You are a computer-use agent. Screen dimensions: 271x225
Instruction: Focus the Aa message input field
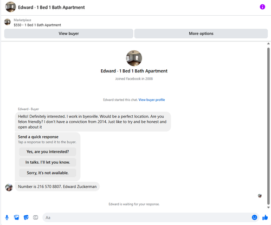[151, 217]
